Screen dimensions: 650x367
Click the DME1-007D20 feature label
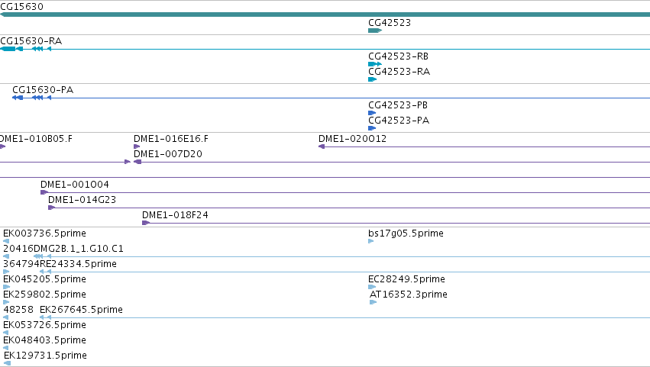168,154
